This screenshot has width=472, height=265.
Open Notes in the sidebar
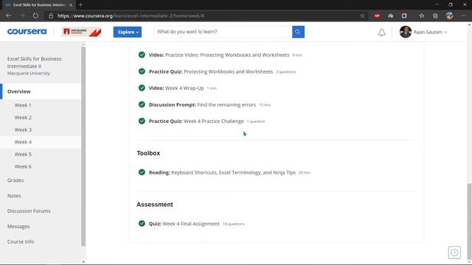coord(14,196)
